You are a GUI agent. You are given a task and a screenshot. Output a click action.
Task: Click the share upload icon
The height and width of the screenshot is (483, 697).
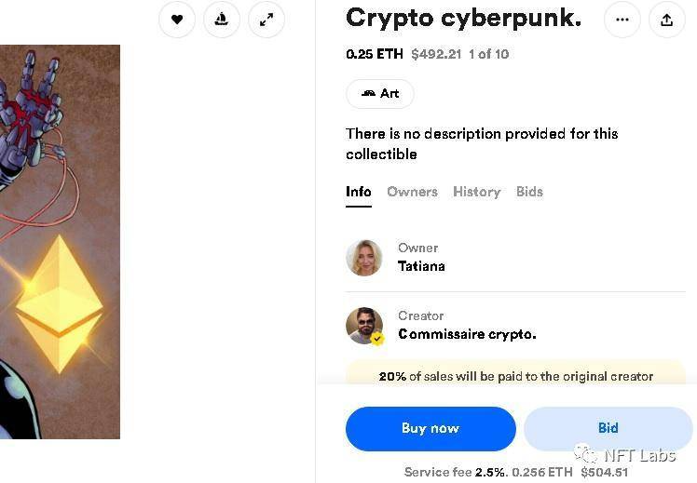667,20
